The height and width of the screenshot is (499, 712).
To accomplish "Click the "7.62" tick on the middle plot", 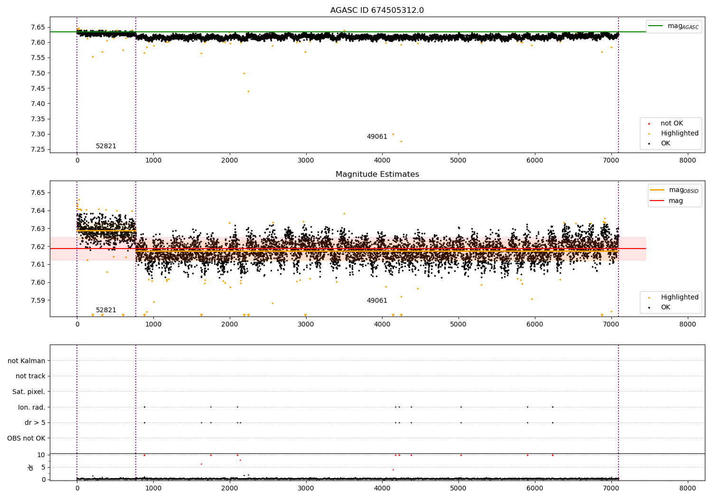I will point(37,247).
